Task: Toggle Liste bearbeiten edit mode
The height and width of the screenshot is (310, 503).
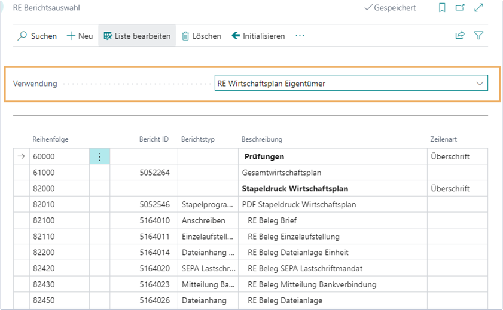Action: tap(137, 36)
